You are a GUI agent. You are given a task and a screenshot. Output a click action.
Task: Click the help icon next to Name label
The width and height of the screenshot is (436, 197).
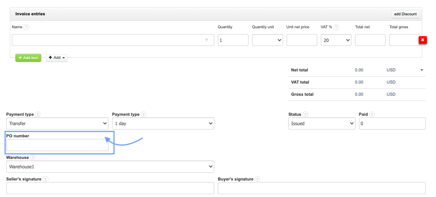pyautogui.click(x=26, y=27)
